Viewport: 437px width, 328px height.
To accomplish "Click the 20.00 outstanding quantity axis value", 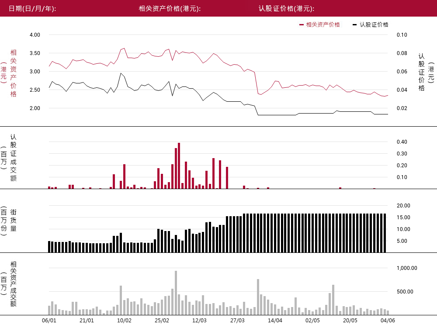I will [x=403, y=206].
